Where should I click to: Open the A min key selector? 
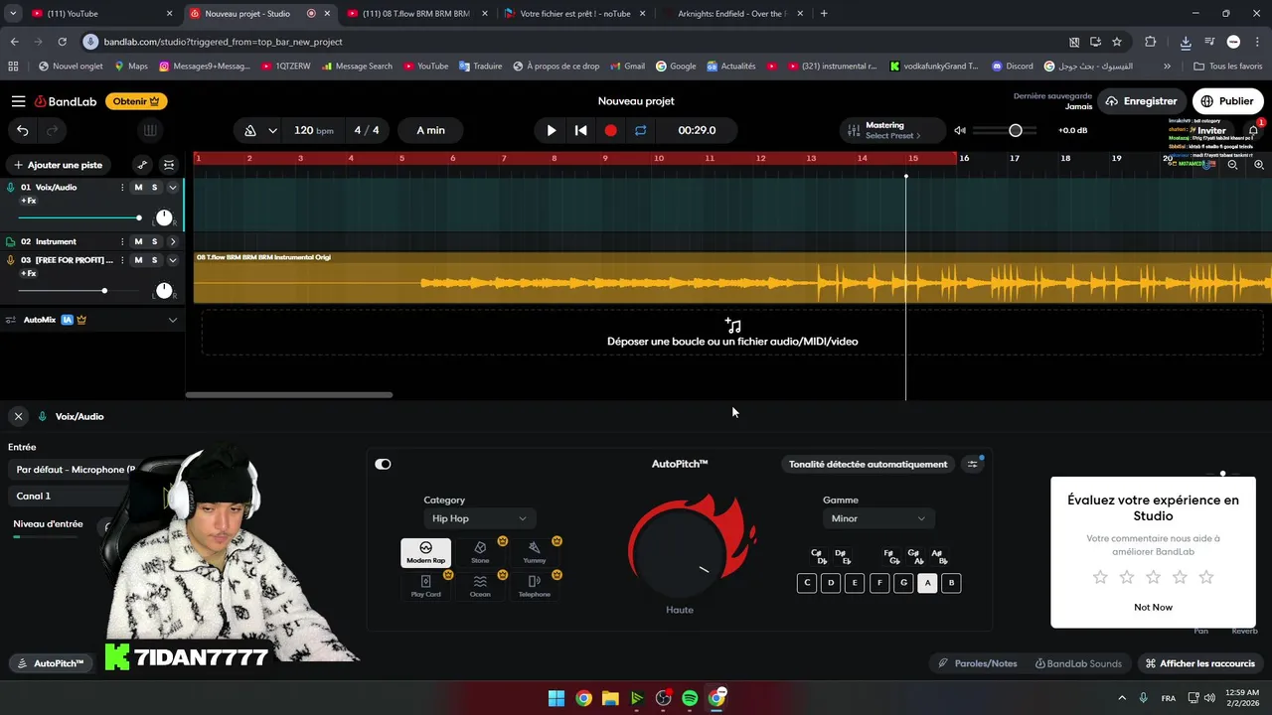pos(430,130)
